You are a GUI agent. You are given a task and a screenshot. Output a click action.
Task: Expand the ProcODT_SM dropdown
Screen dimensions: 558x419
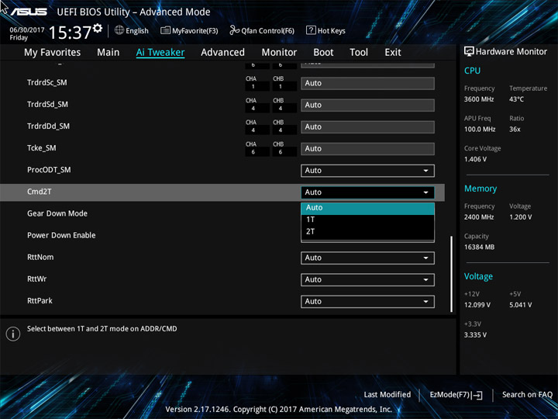(367, 171)
